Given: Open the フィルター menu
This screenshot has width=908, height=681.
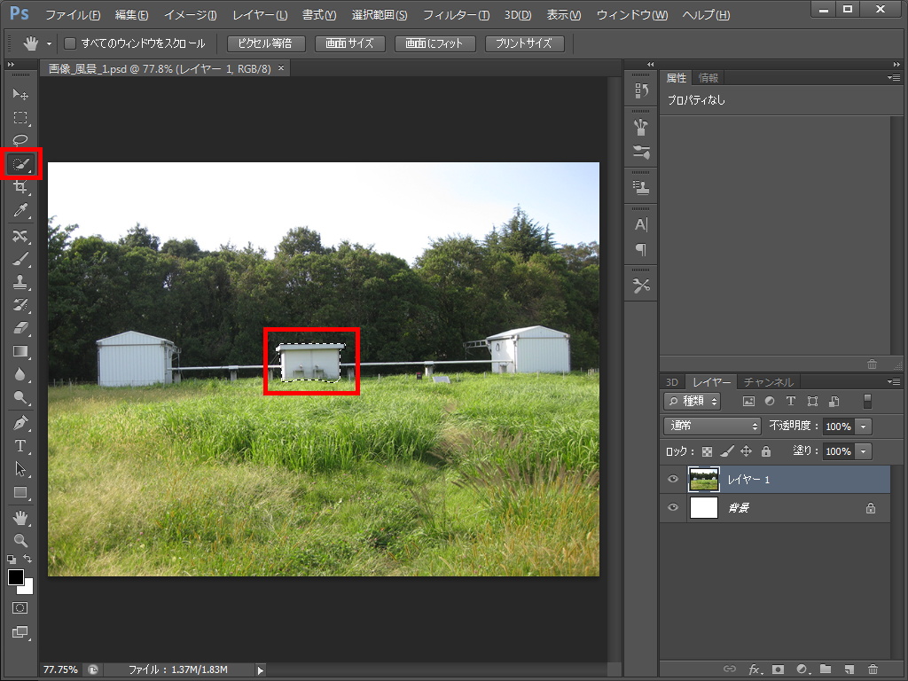Looking at the screenshot, I should [457, 15].
